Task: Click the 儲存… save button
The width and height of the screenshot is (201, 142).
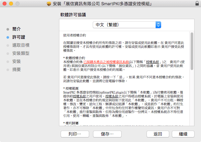Action: [x=107, y=134]
